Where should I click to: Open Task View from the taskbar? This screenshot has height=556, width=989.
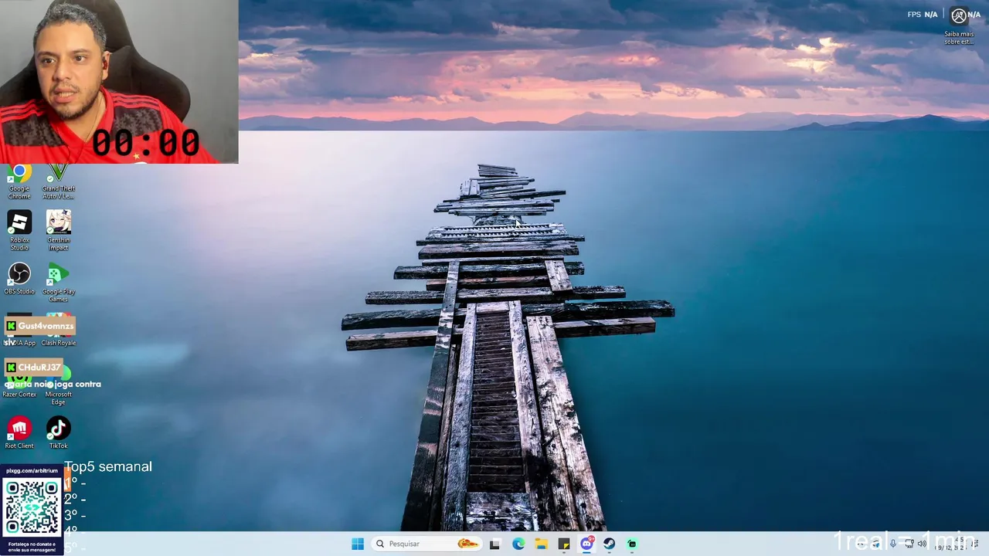pos(494,544)
